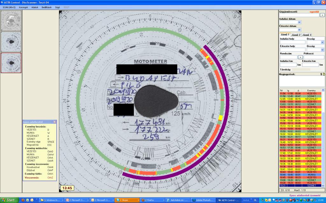
Task: Click the Érkezési km input field
Action: pyautogui.click(x=310, y=65)
